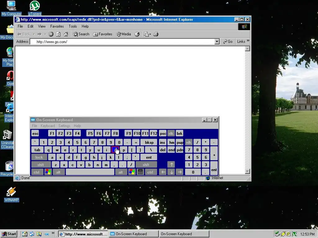Click the Forward arrow in the IE toolbar

click(39, 34)
